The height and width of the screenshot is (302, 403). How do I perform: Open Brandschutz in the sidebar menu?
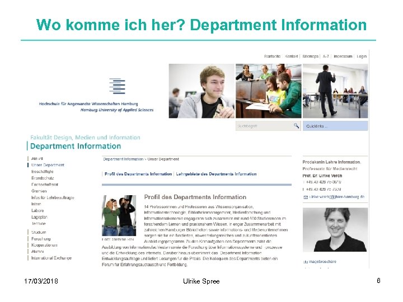tap(43, 178)
